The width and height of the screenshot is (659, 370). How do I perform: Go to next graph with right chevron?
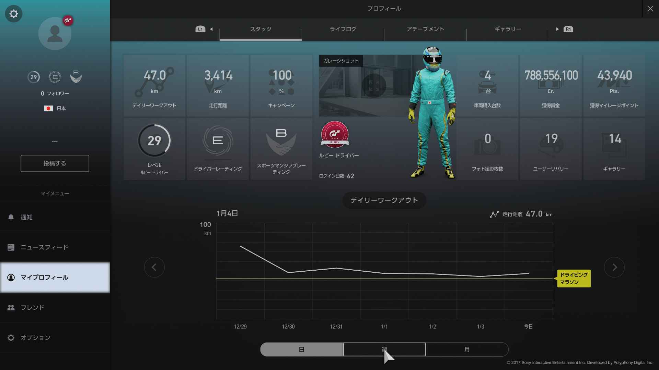click(614, 267)
